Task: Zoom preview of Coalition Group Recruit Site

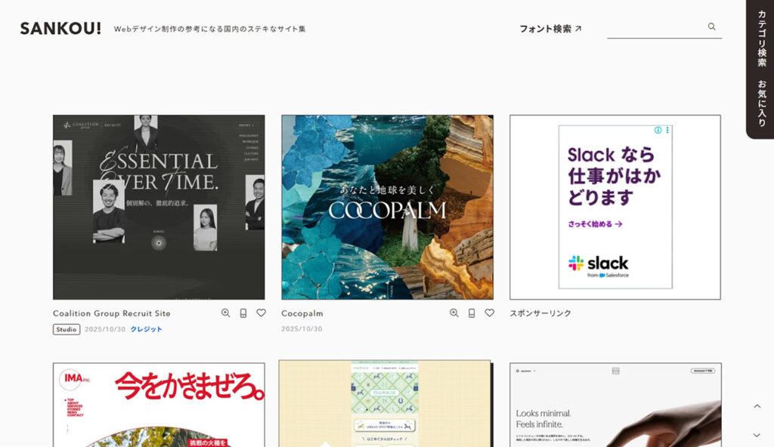Action: click(x=225, y=313)
